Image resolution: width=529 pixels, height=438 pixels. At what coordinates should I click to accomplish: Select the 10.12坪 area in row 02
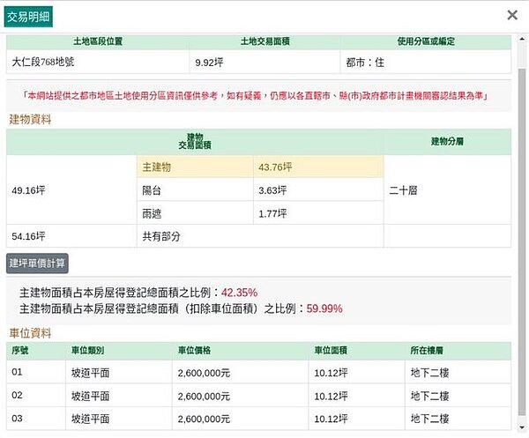click(x=356, y=395)
